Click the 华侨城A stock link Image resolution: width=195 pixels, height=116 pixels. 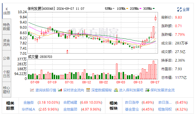28,109
